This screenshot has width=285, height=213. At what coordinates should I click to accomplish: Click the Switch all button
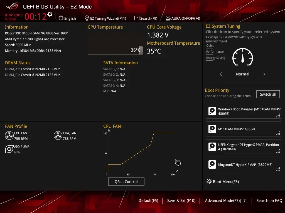pos(268,94)
